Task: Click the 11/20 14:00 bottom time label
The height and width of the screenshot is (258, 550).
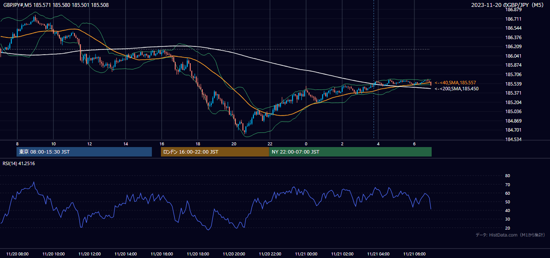Action: click(126, 254)
